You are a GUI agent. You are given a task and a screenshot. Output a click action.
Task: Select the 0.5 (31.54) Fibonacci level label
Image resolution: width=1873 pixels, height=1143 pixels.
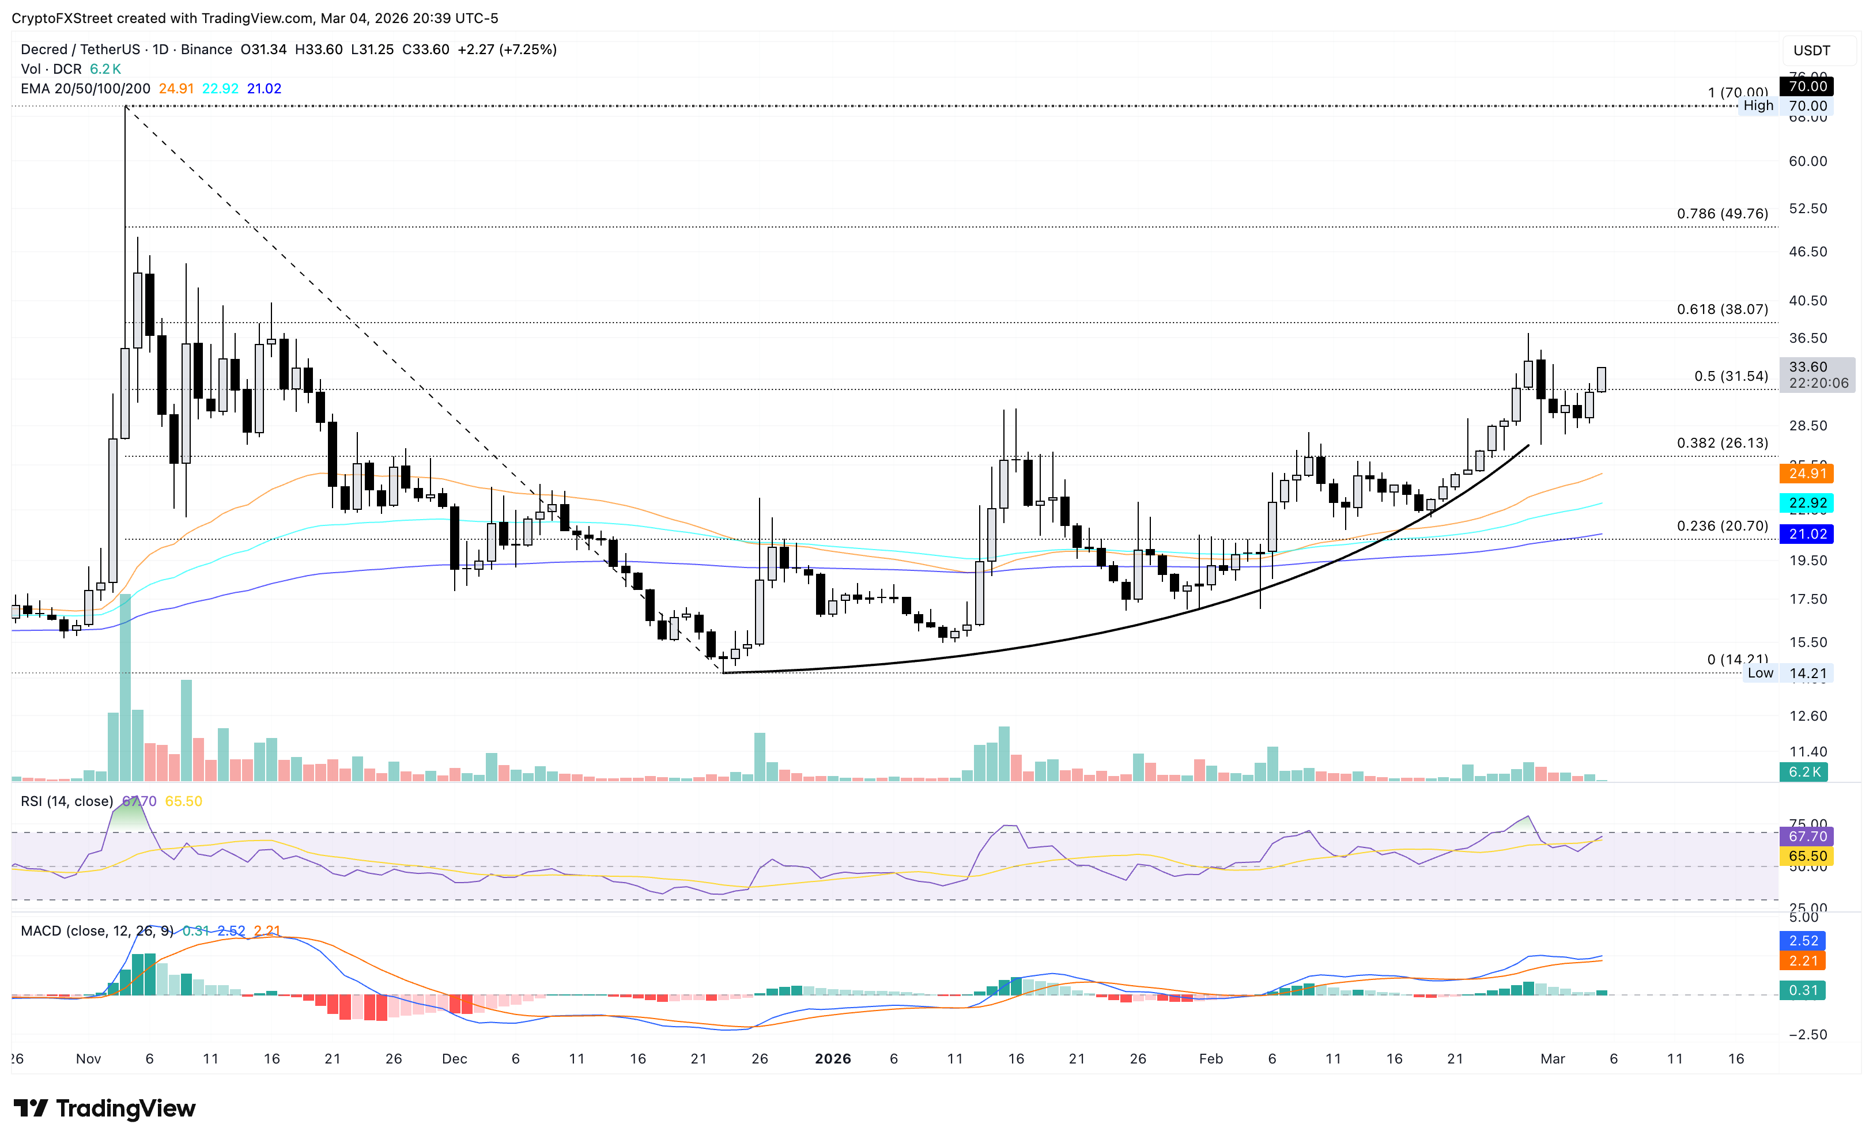tap(1731, 376)
